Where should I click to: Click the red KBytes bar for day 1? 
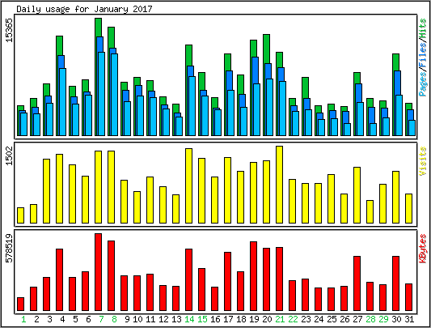(20, 304)
